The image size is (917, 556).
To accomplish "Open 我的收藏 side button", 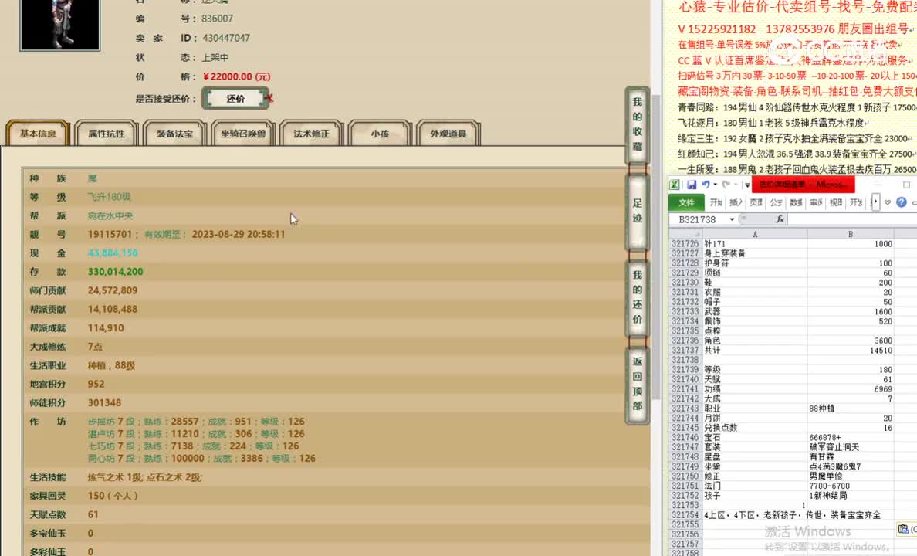I will point(638,124).
